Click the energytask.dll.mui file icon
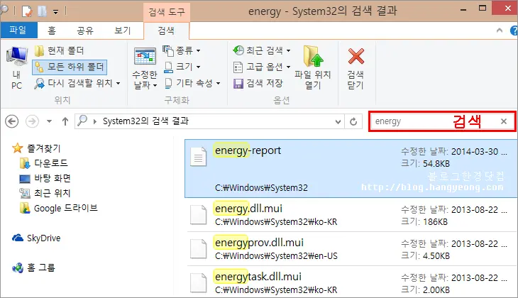The height and width of the screenshot is (298, 518). [199, 283]
